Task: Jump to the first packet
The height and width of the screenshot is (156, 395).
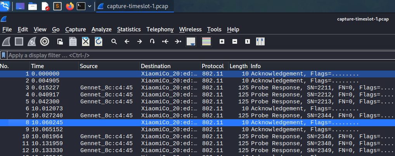Action: coord(165,41)
